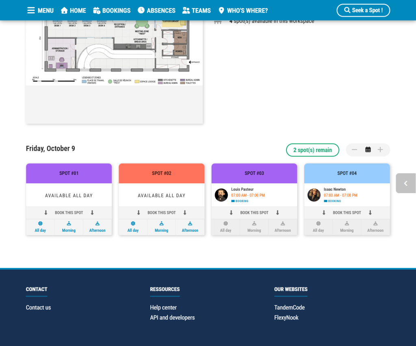416x346 pixels.
Task: Visit the FlexyNook website link
Action: coord(286,318)
